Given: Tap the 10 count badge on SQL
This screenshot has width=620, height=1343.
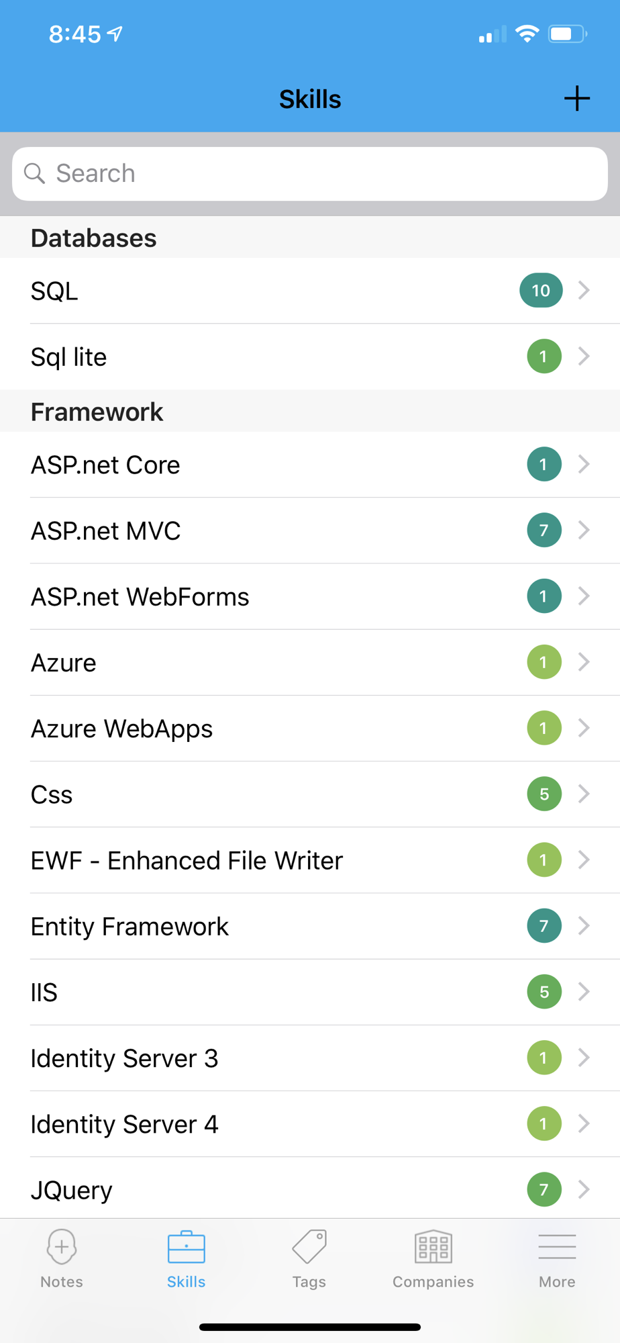Looking at the screenshot, I should pyautogui.click(x=541, y=290).
